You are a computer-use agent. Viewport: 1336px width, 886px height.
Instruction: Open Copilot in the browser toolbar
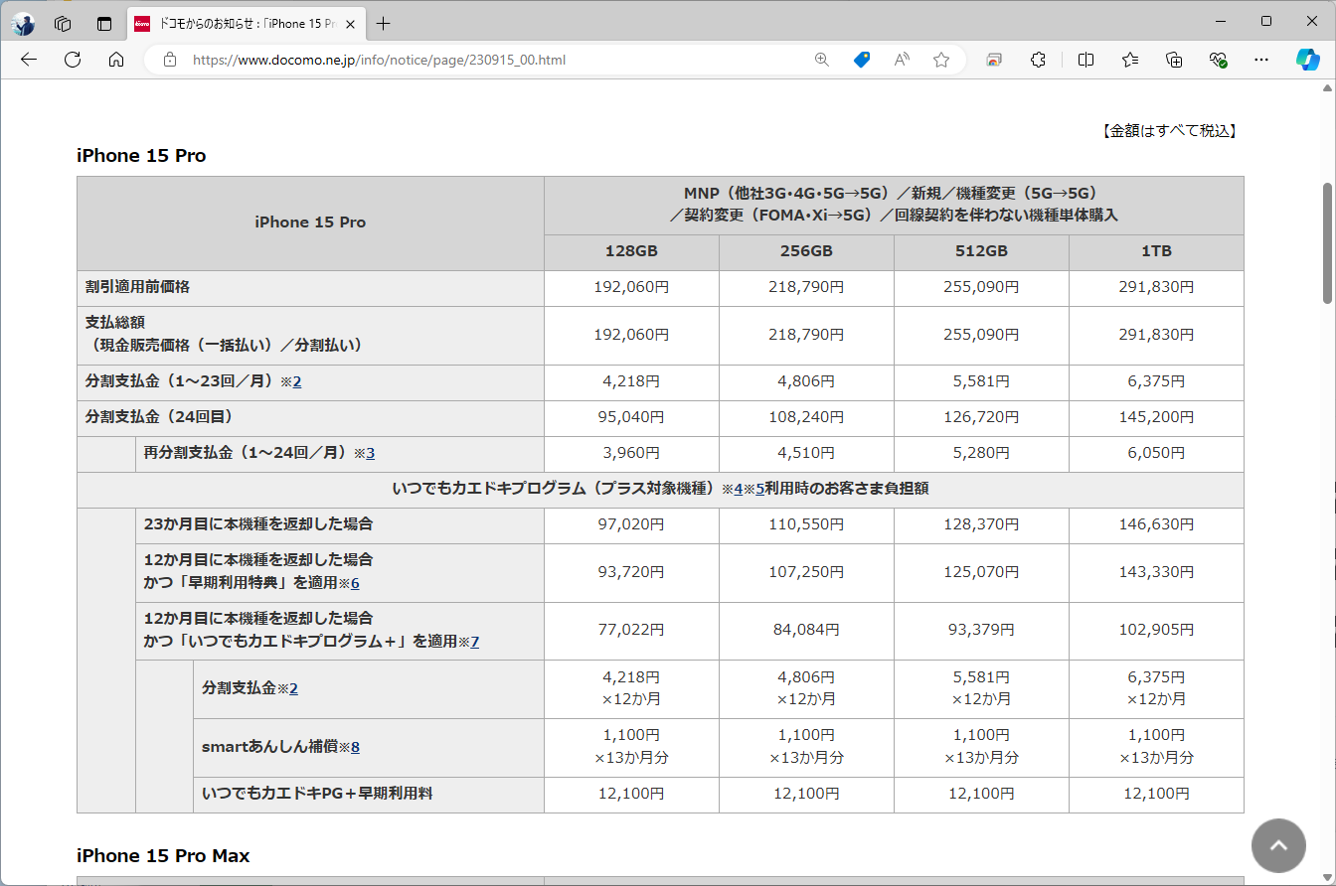[x=1308, y=60]
